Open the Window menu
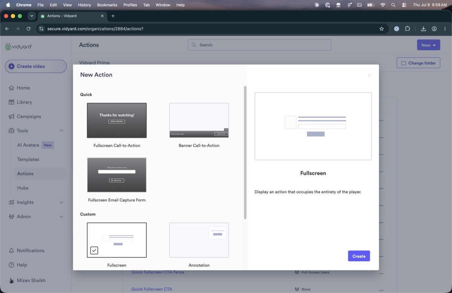Image resolution: width=452 pixels, height=293 pixels. click(x=163, y=5)
